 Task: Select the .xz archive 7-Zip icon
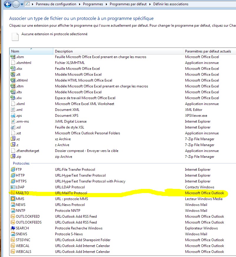(x=13, y=139)
